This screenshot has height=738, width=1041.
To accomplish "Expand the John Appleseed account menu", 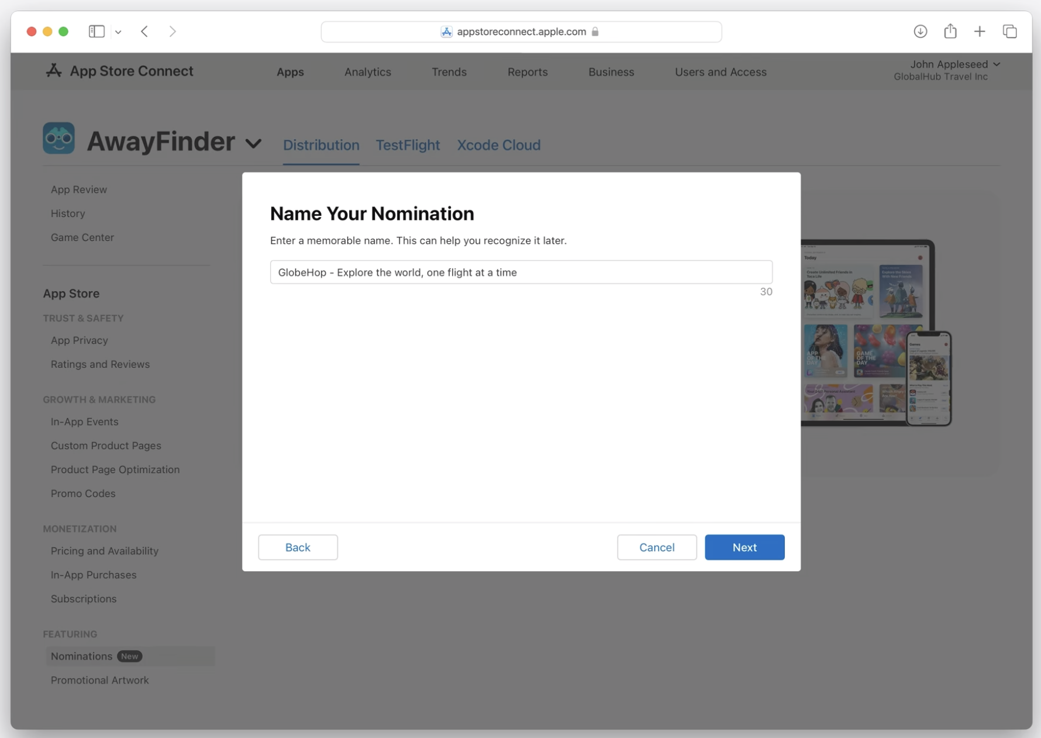I will tap(954, 64).
